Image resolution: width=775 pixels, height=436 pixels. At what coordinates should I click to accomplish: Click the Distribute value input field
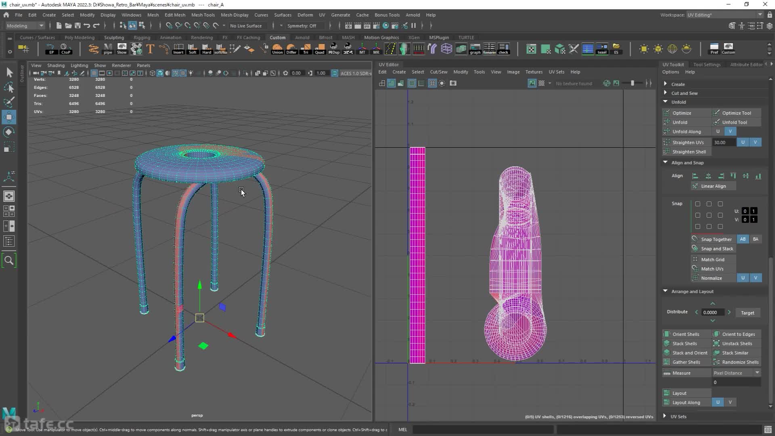pos(713,312)
